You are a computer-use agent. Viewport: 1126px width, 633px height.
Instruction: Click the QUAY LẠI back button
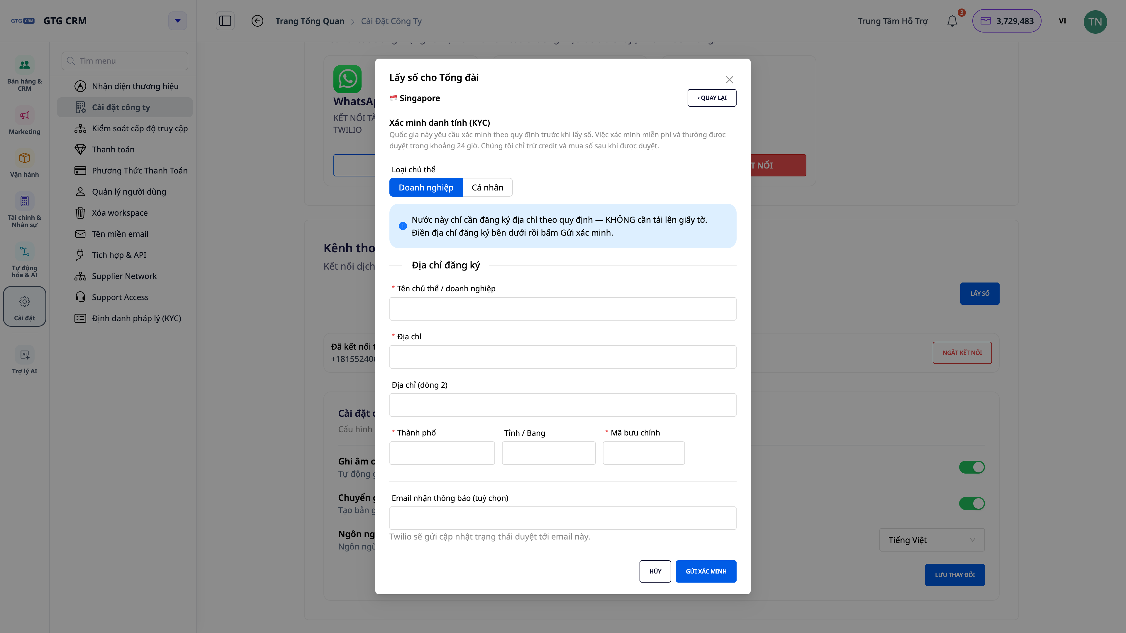712,98
